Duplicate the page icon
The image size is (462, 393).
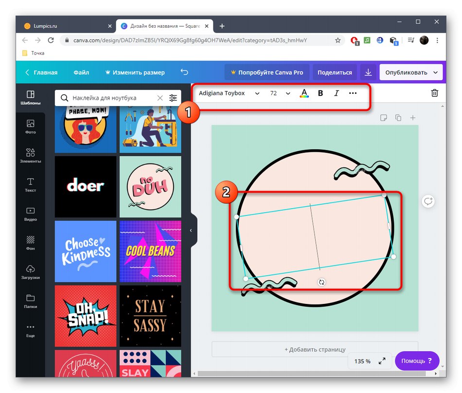pyautogui.click(x=398, y=118)
